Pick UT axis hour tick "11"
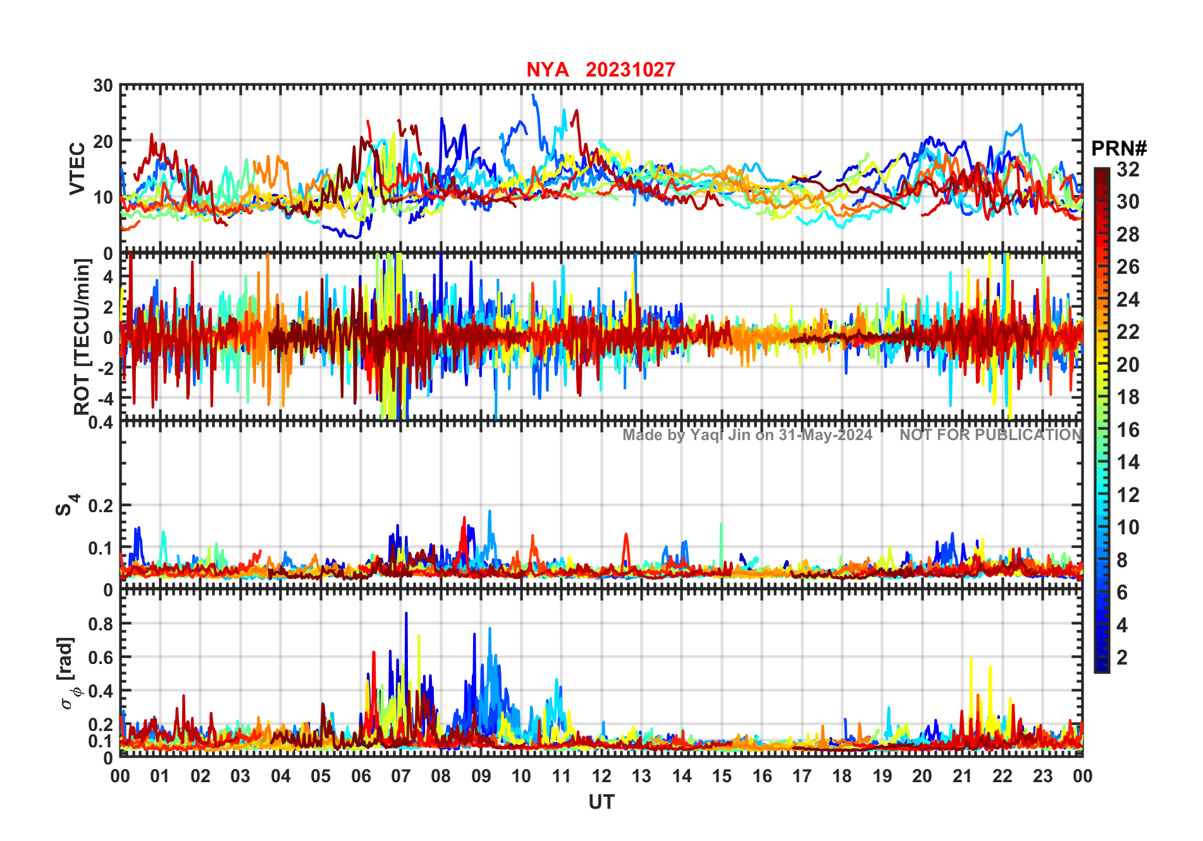Image resolution: width=1203 pixels, height=841 pixels. point(562,777)
